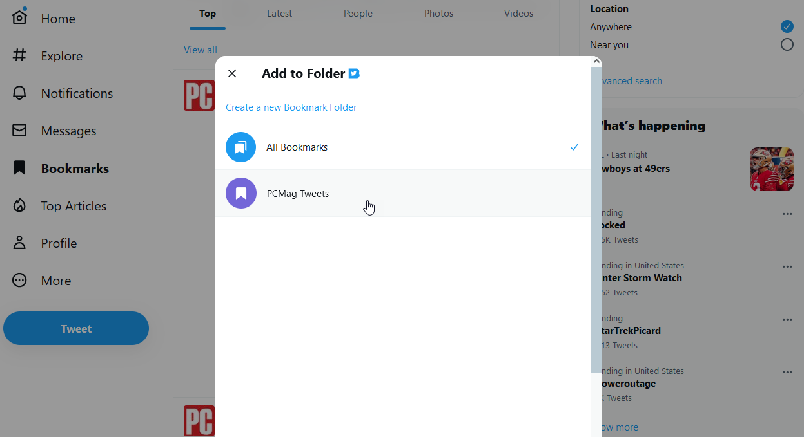The width and height of the screenshot is (804, 437).
Task: Open options for the poweroutage trend
Action: tap(787, 372)
